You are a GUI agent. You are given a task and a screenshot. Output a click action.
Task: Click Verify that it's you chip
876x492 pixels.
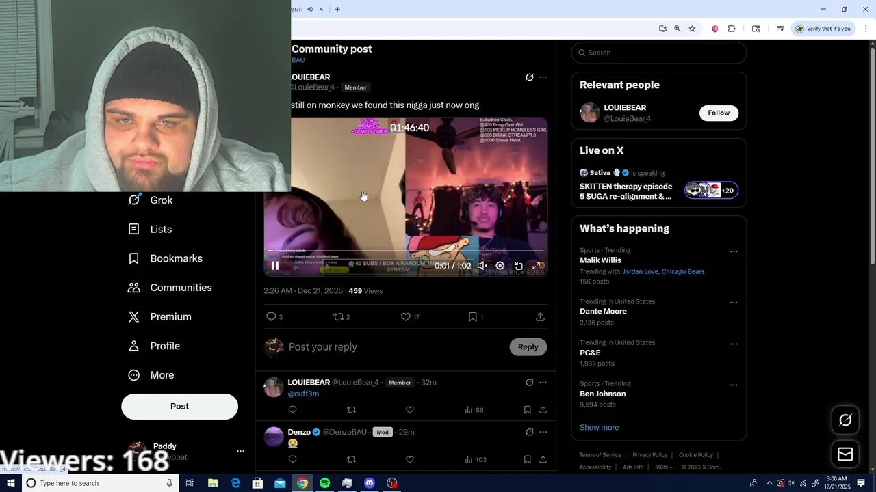tap(823, 29)
